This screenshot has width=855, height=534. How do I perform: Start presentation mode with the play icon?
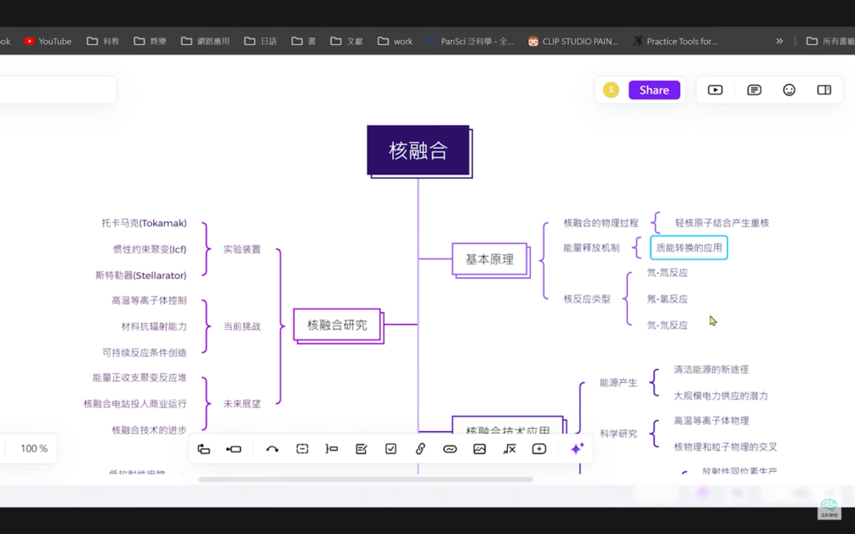click(x=715, y=90)
